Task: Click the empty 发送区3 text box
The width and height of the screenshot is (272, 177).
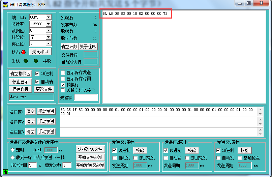Action: coord(159,132)
